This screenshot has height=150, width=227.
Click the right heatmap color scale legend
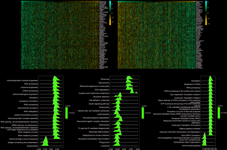(x=206, y=13)
